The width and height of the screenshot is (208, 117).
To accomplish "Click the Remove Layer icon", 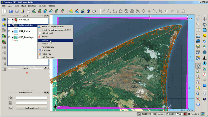I will [77, 11].
